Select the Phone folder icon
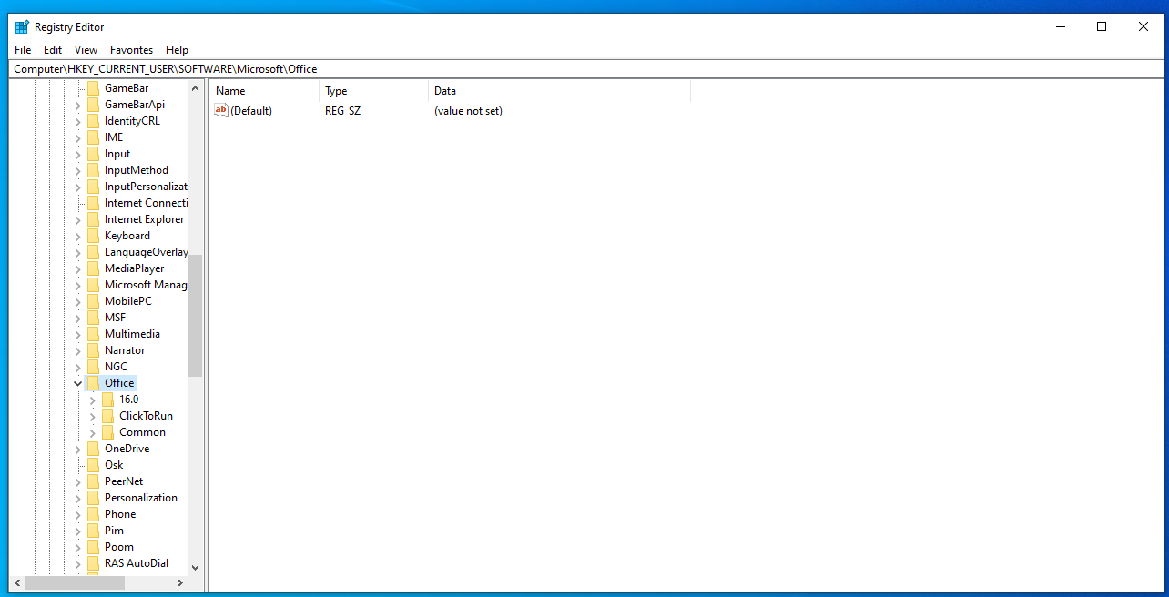Viewport: 1169px width, 597px height. pyautogui.click(x=93, y=514)
